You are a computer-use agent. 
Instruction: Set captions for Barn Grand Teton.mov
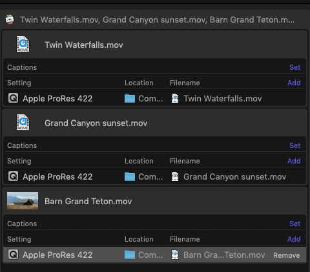[x=294, y=224]
